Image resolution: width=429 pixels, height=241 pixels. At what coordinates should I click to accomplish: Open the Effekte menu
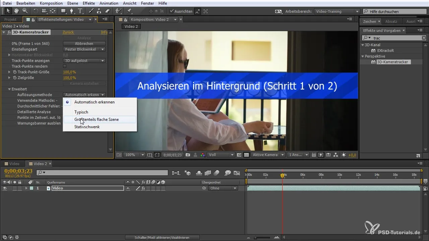(x=89, y=3)
